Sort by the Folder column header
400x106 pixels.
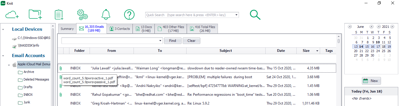click(79, 51)
